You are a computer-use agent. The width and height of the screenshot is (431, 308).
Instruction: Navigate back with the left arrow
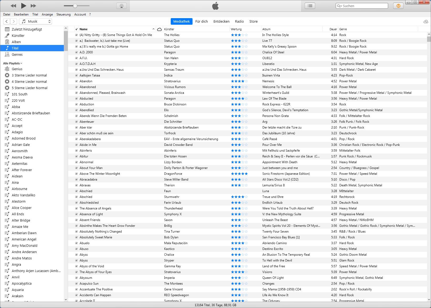coord(7,22)
